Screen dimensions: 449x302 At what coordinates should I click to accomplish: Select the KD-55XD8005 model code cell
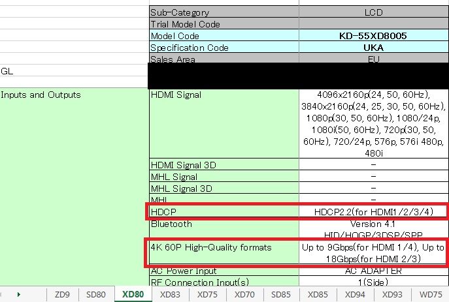373,36
